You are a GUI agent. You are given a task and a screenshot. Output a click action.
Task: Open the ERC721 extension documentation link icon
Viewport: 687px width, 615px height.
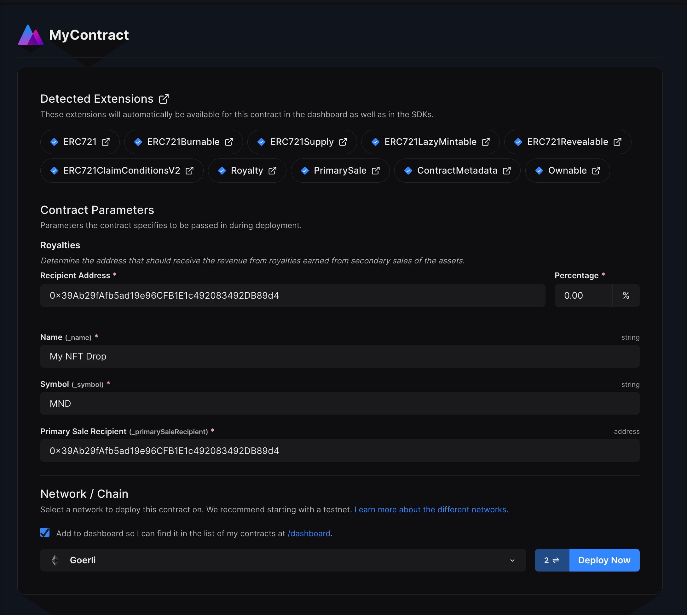coord(106,142)
